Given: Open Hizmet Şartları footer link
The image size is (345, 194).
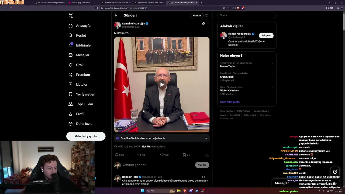Looking at the screenshot, I should [226, 111].
